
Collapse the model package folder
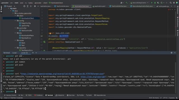point(15,40)
